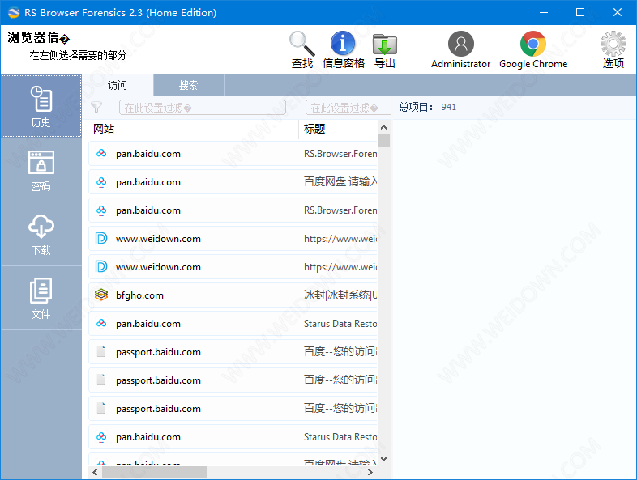
Task: Sort by the 网站 column header
Action: (x=194, y=129)
